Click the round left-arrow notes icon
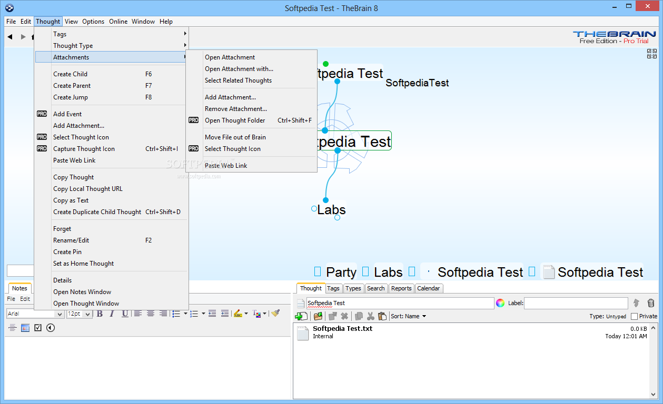 51,328
